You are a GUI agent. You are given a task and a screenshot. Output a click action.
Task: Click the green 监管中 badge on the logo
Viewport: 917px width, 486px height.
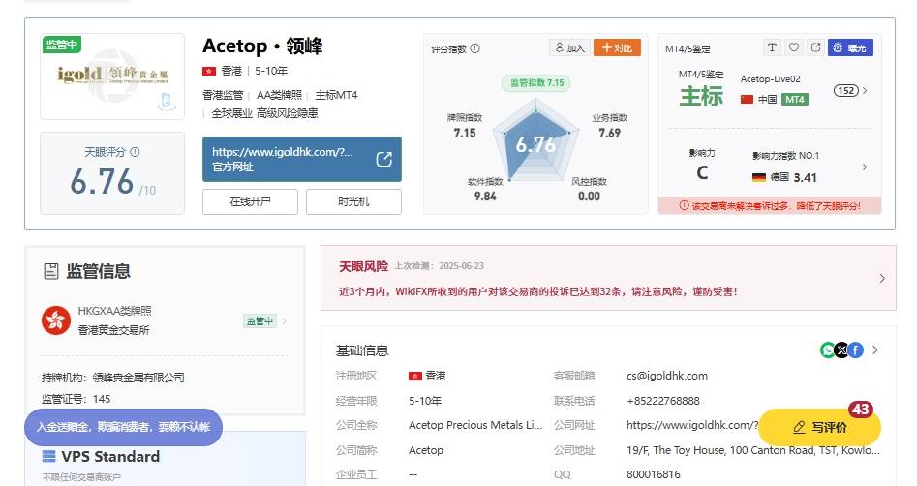(61, 45)
